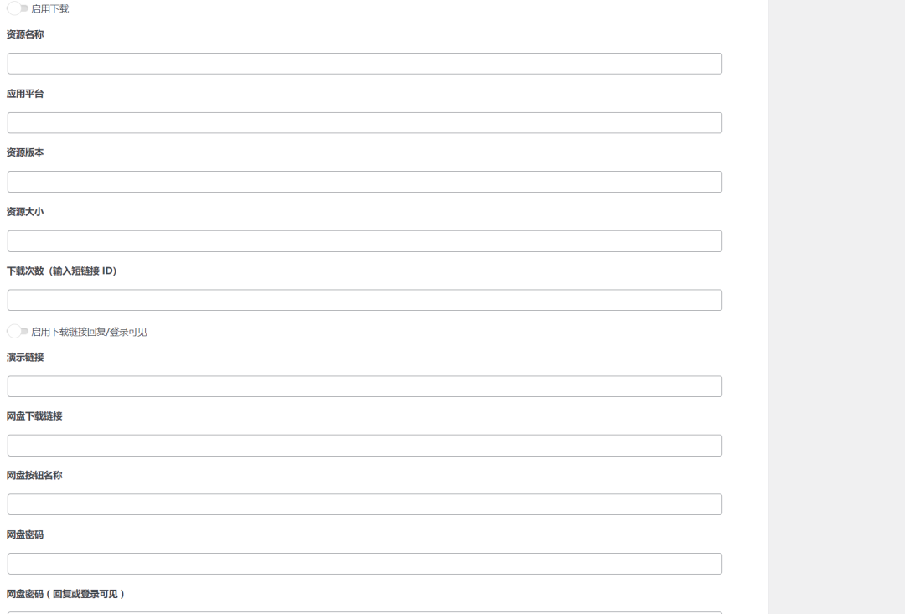This screenshot has width=905, height=614.
Task: Click the 资源大小 text field
Action: (365, 241)
